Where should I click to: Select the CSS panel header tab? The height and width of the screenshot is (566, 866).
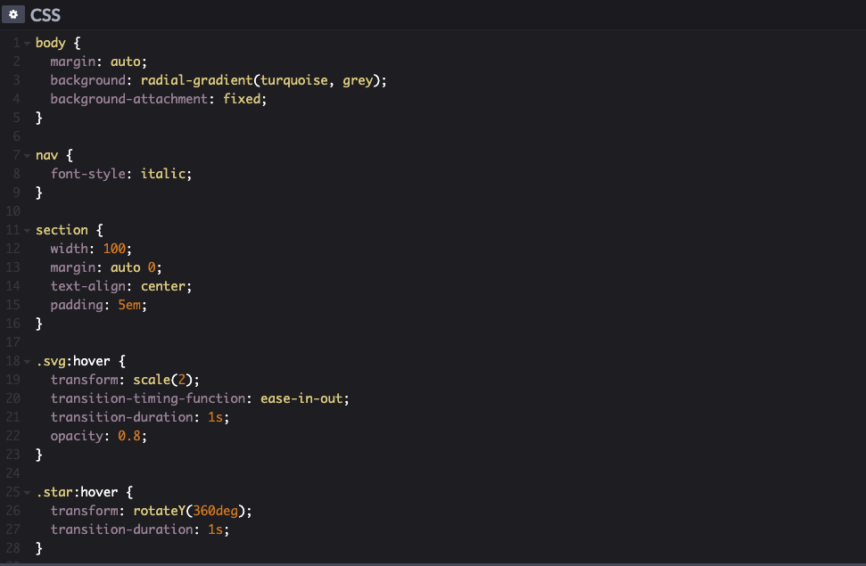tap(45, 14)
